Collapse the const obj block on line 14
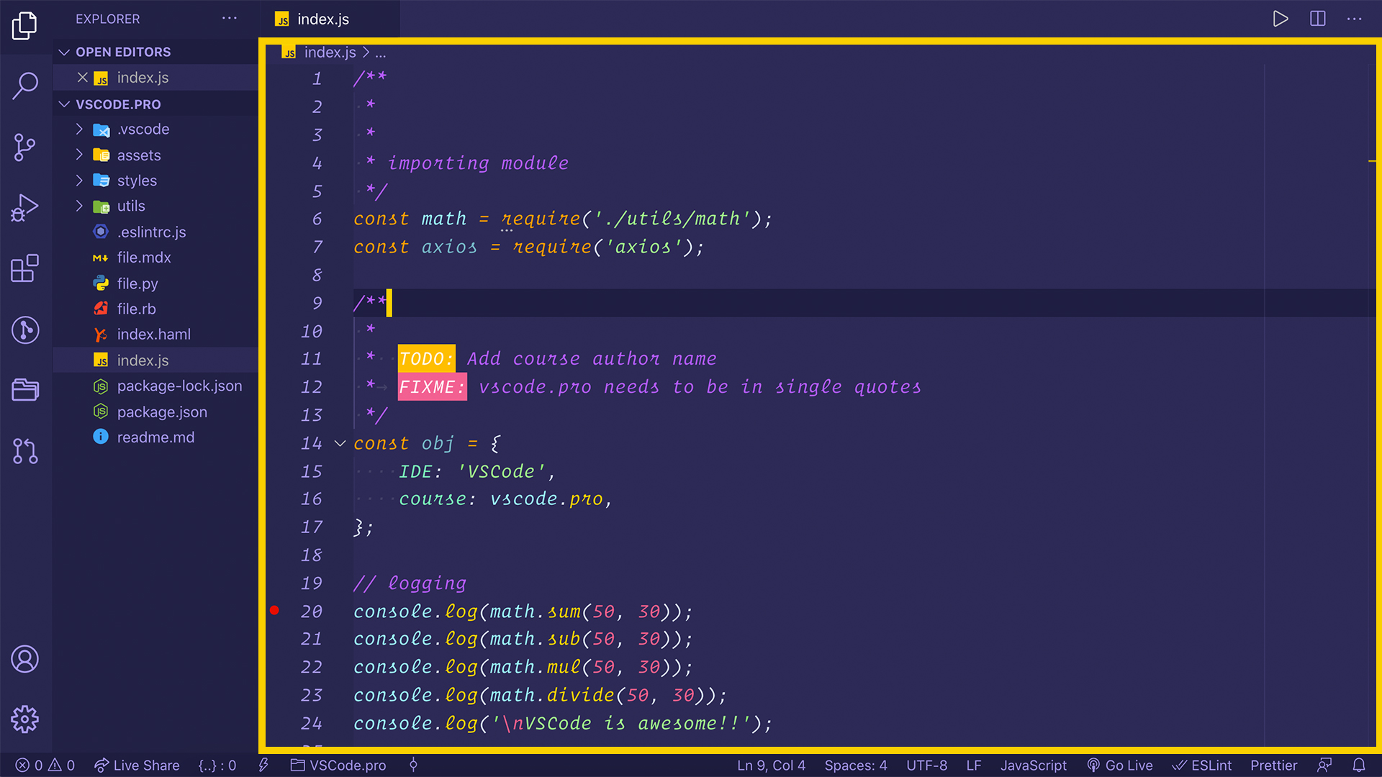Viewport: 1382px width, 777px height. pos(340,443)
